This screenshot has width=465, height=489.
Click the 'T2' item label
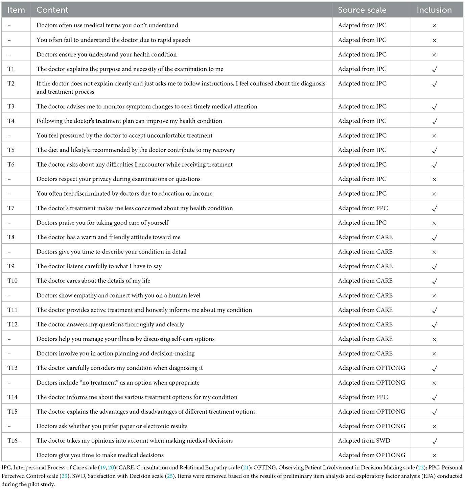point(11,83)
